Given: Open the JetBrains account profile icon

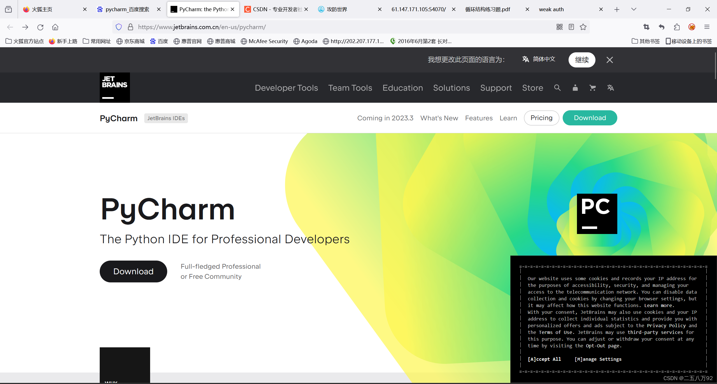Looking at the screenshot, I should pos(575,88).
